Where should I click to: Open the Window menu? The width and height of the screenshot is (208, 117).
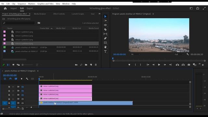pyautogui.click(x=66, y=4)
